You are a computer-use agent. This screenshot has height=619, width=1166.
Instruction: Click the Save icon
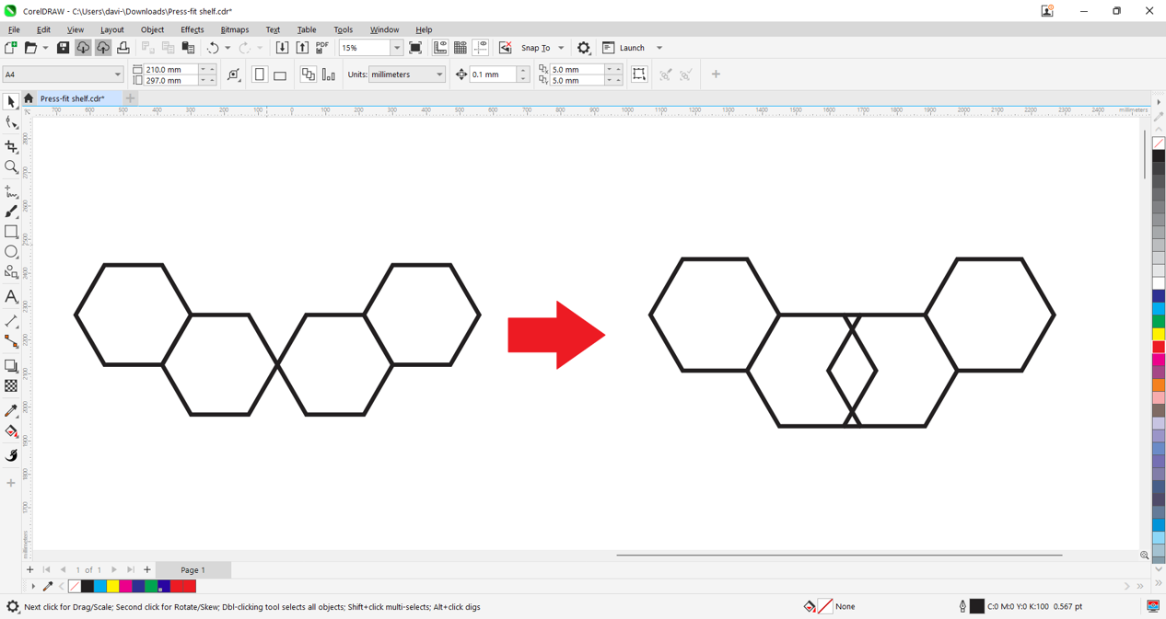[63, 48]
